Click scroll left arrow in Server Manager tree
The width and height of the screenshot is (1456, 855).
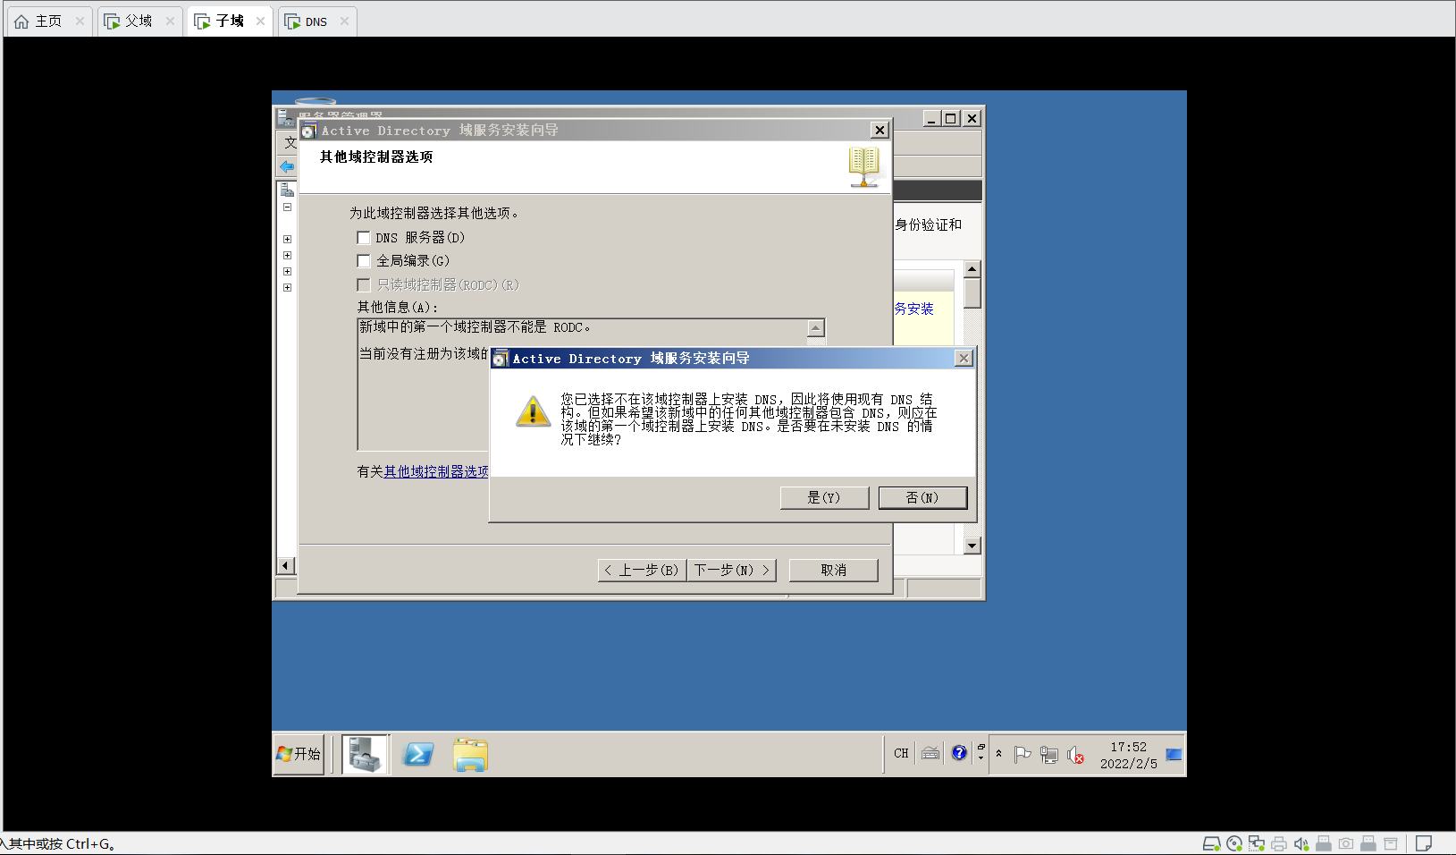(x=286, y=565)
